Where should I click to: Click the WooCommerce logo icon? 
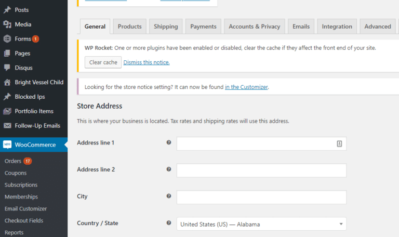[7, 144]
